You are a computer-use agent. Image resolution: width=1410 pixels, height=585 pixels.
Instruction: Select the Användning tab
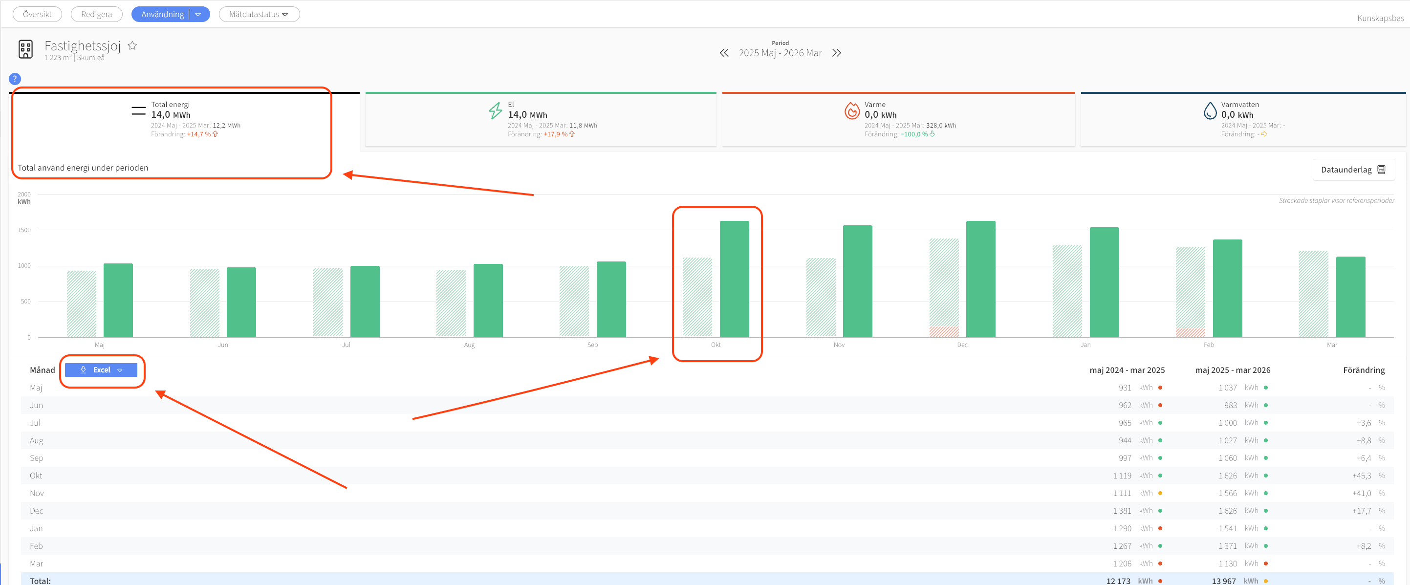click(163, 14)
